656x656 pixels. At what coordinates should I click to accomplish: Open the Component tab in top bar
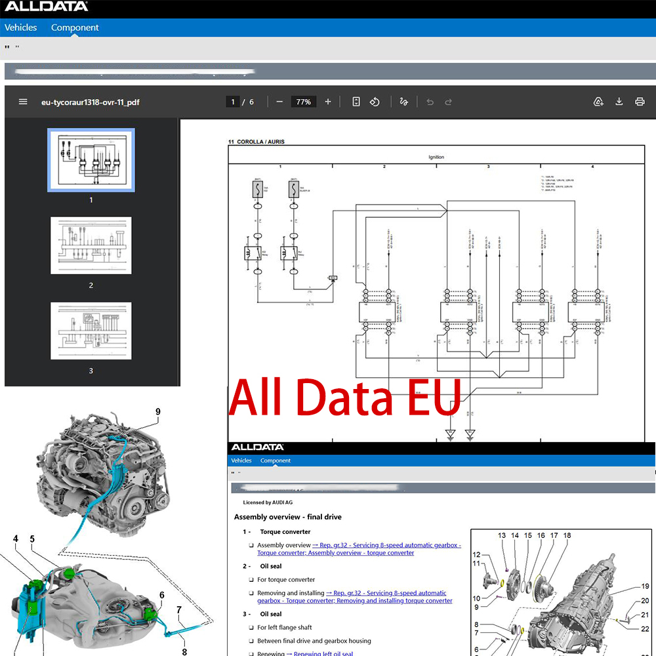[x=75, y=28]
